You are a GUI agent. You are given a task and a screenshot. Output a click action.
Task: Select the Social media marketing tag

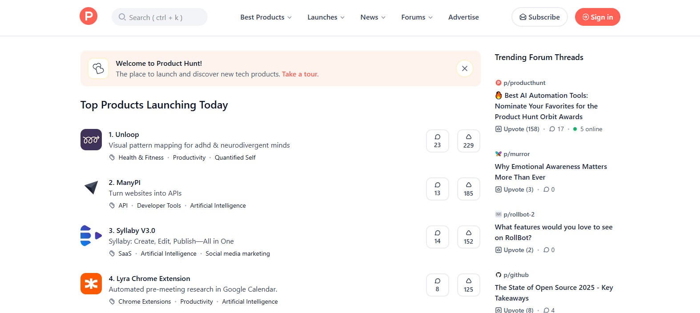237,253
